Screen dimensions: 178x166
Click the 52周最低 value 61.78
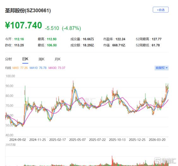click(156, 45)
